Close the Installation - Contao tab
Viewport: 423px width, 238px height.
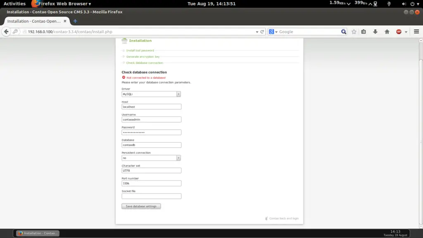click(65, 21)
